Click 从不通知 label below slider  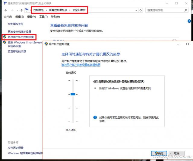[71, 130]
